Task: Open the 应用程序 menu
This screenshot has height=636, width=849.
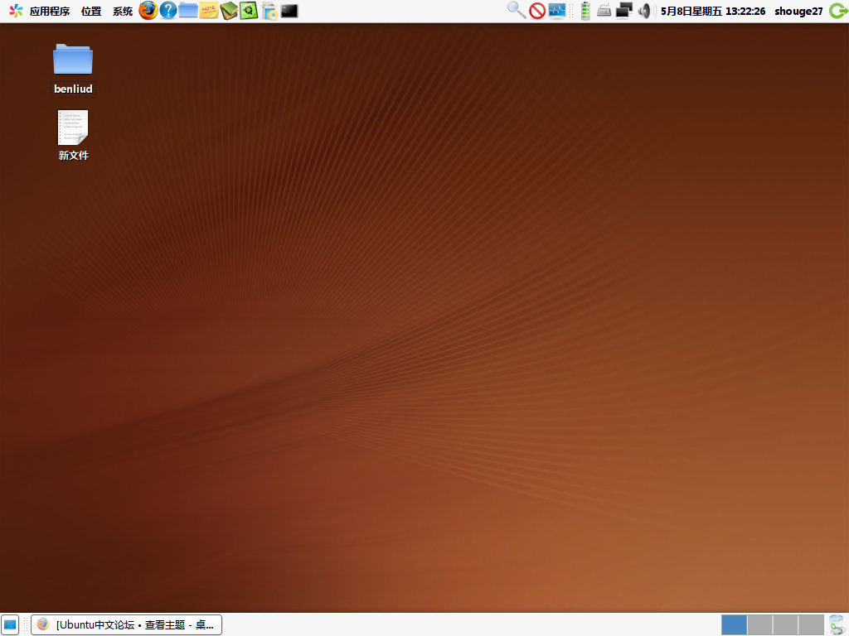Action: point(49,11)
